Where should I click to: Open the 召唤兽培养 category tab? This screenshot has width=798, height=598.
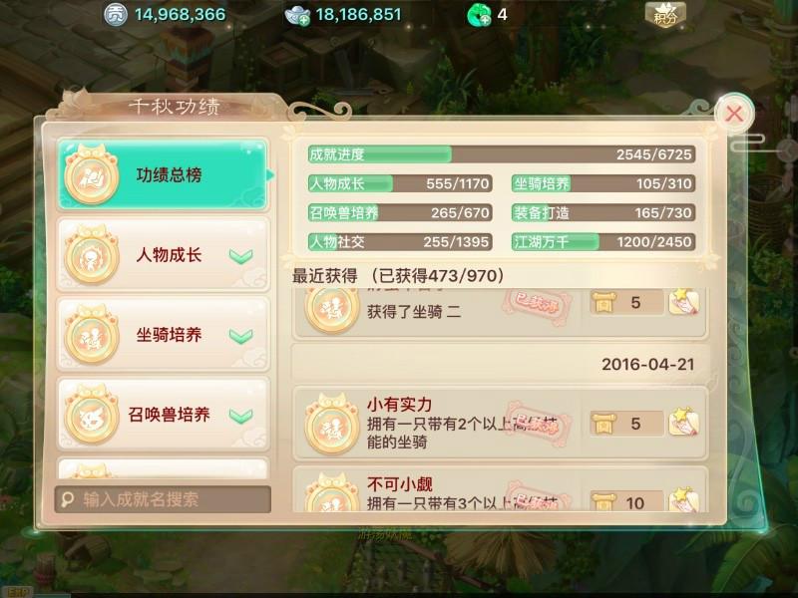point(163,415)
